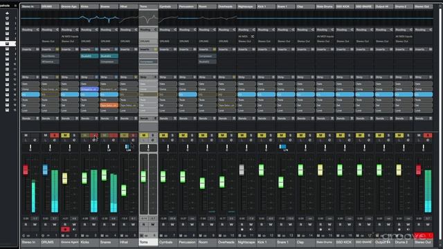Click MIDI input icon on Nightscape routing
This screenshot has width=443, height=249.
(252, 37)
